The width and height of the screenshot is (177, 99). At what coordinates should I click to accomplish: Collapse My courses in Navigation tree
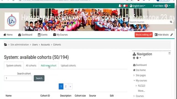coord(134,81)
